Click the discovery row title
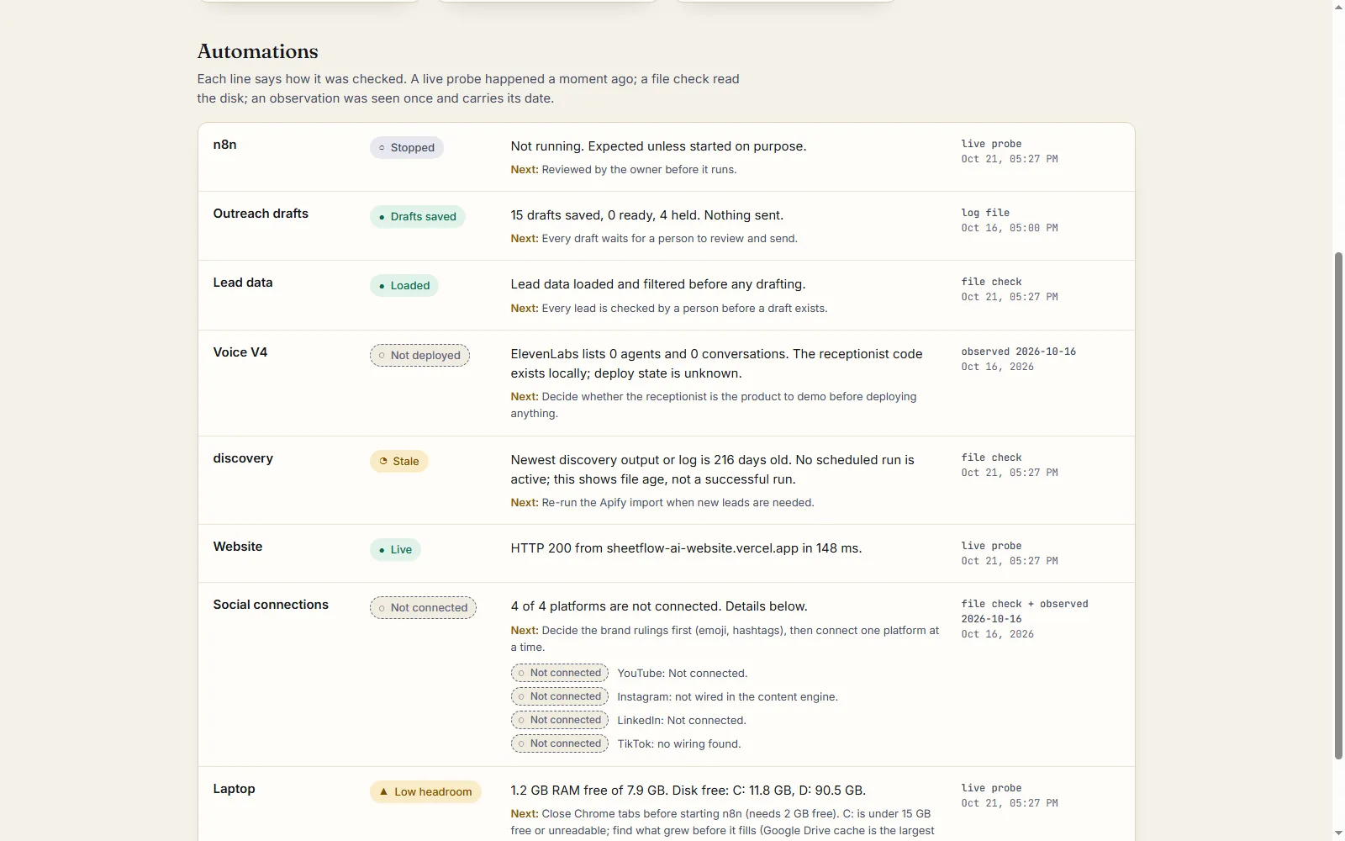Image resolution: width=1345 pixels, height=841 pixels. (x=243, y=458)
